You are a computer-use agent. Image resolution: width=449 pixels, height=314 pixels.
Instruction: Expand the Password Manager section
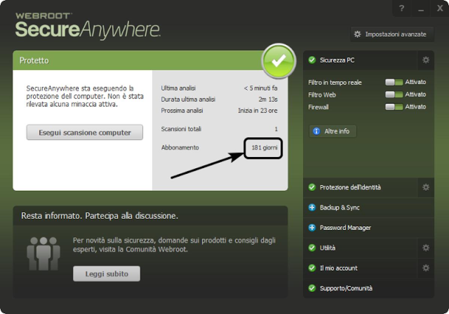(x=345, y=227)
